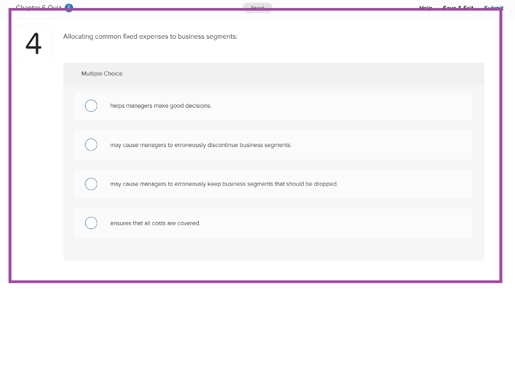Viewport: 515px width, 369px height.
Task: Click the gray answer panel background
Action: click(x=274, y=249)
